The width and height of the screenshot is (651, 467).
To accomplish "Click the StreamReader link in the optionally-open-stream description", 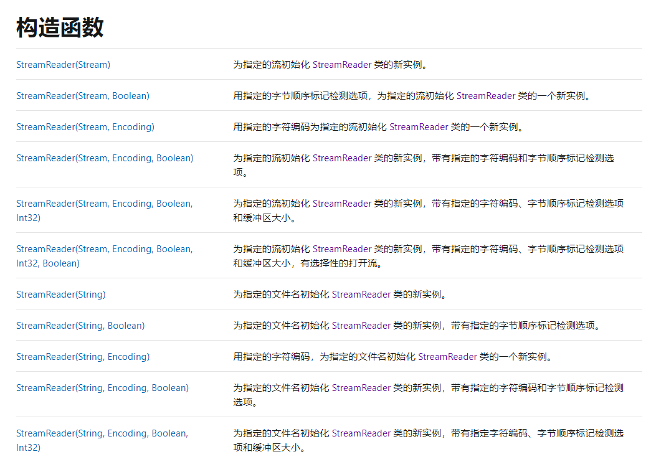I will tap(341, 248).
